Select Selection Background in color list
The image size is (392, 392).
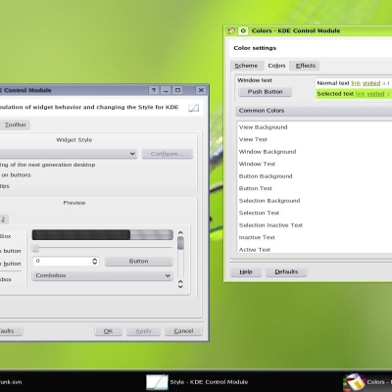(269, 201)
